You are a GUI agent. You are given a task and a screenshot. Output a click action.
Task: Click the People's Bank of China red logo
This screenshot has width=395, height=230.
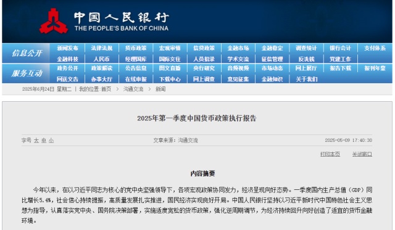click(54, 21)
